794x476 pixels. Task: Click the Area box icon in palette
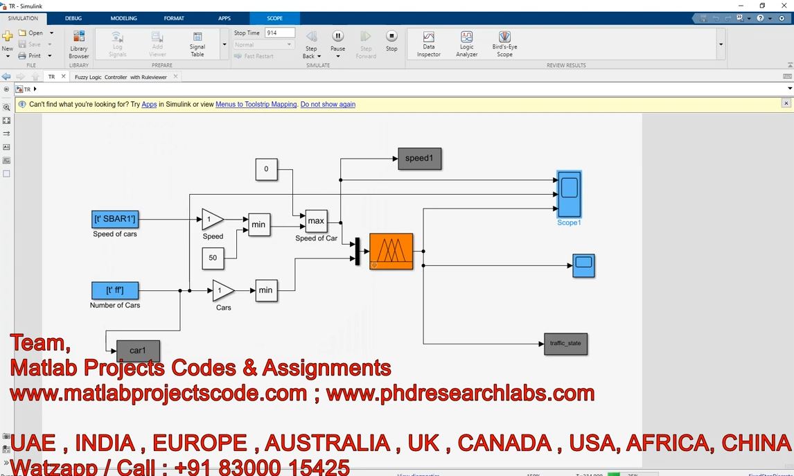coord(7,174)
